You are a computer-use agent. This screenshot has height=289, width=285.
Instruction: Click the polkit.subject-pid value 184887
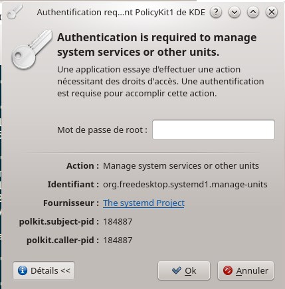(118, 222)
